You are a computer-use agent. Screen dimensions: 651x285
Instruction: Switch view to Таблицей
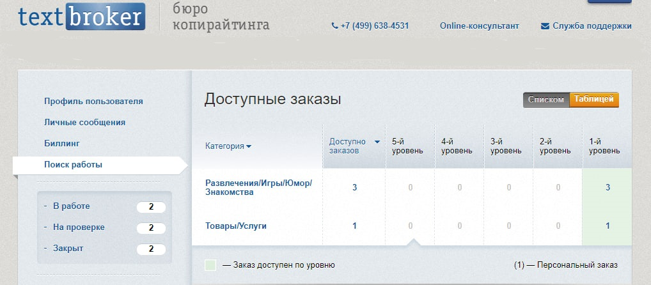click(593, 100)
